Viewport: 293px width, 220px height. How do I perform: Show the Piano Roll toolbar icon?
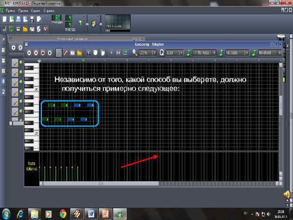coord(18,29)
